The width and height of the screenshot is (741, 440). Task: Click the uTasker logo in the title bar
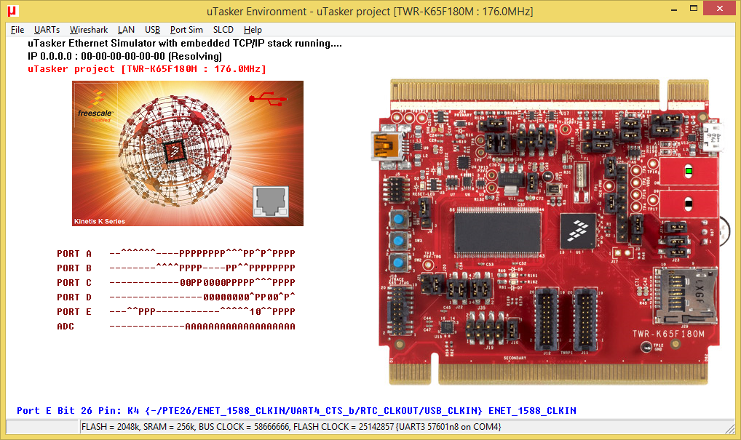pos(12,12)
